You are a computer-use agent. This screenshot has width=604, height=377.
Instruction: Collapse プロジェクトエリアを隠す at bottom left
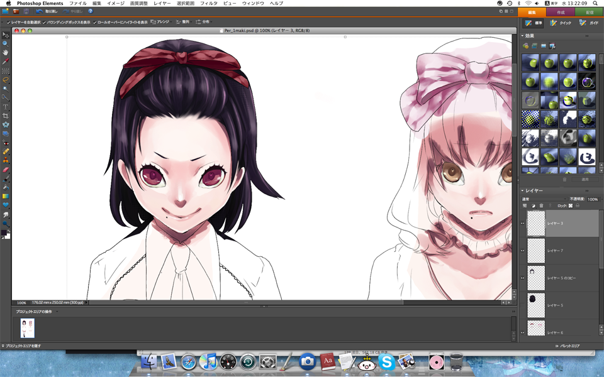(21, 346)
